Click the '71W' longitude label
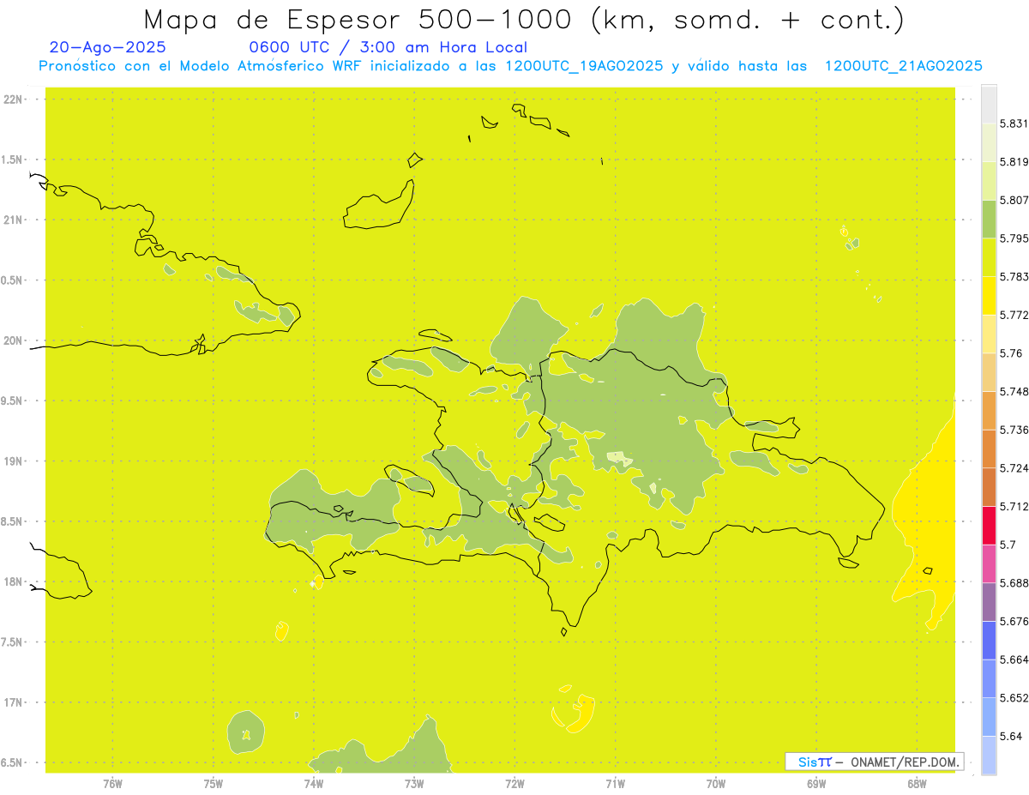This screenshot has height=795, width=1029. [x=615, y=784]
